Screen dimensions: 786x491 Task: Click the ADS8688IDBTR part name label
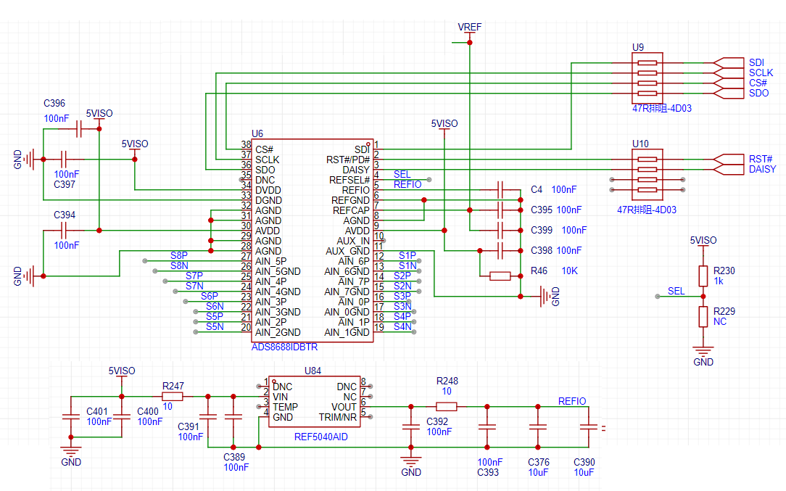coord(284,347)
